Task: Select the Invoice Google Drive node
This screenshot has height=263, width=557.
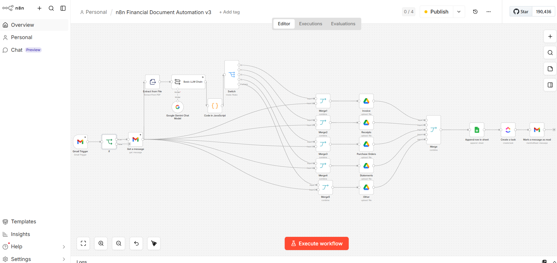Action: pyautogui.click(x=366, y=101)
